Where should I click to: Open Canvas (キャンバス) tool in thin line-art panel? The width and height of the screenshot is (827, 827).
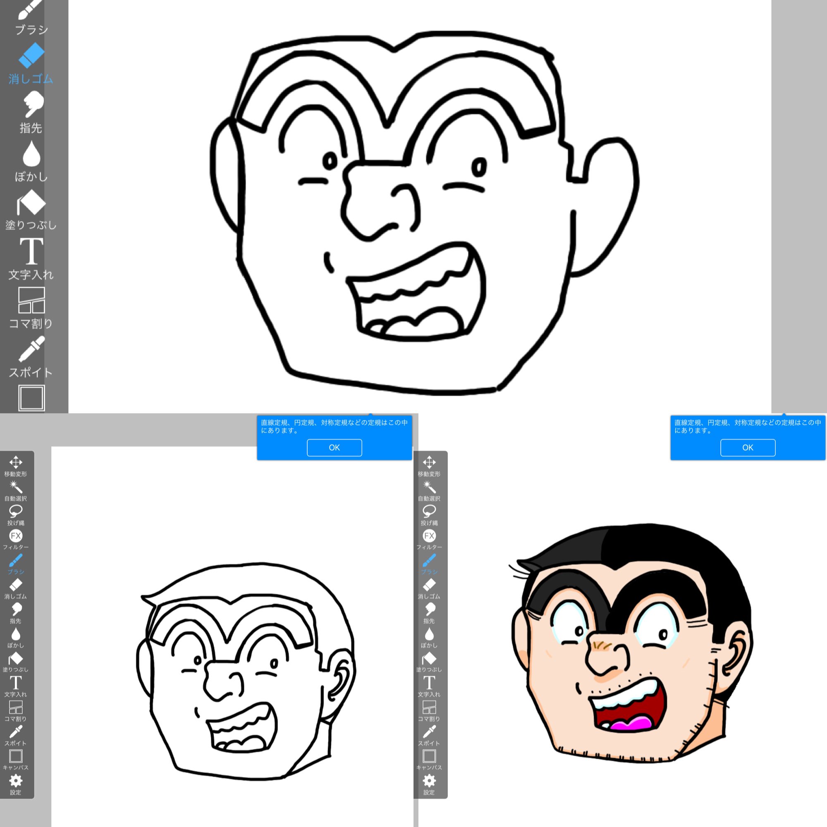point(16,760)
